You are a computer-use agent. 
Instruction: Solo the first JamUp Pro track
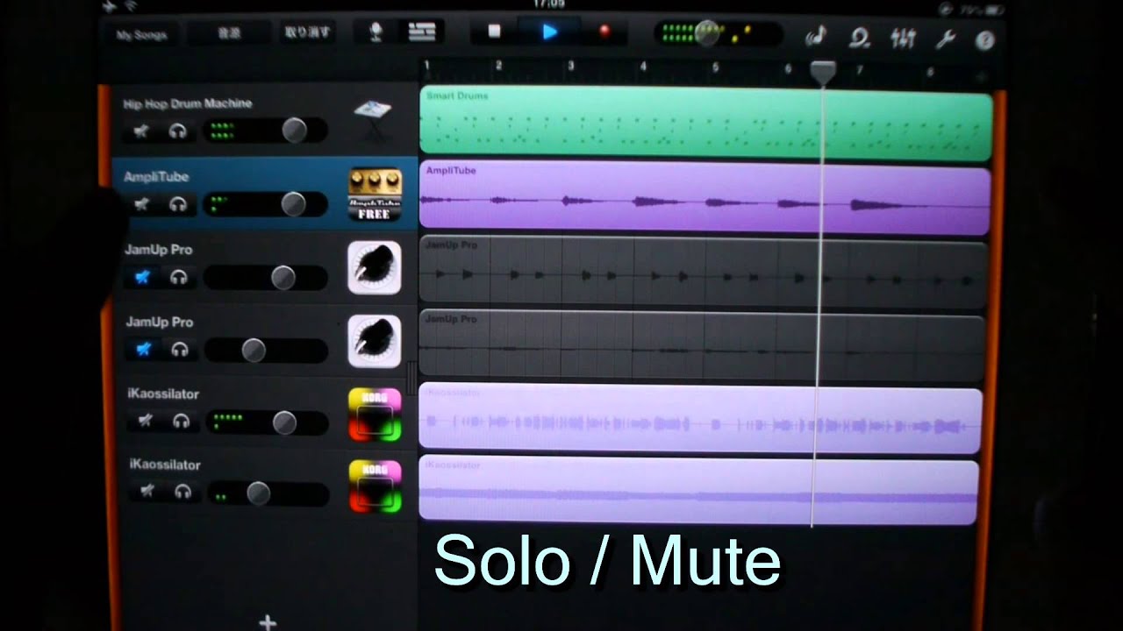click(x=180, y=277)
